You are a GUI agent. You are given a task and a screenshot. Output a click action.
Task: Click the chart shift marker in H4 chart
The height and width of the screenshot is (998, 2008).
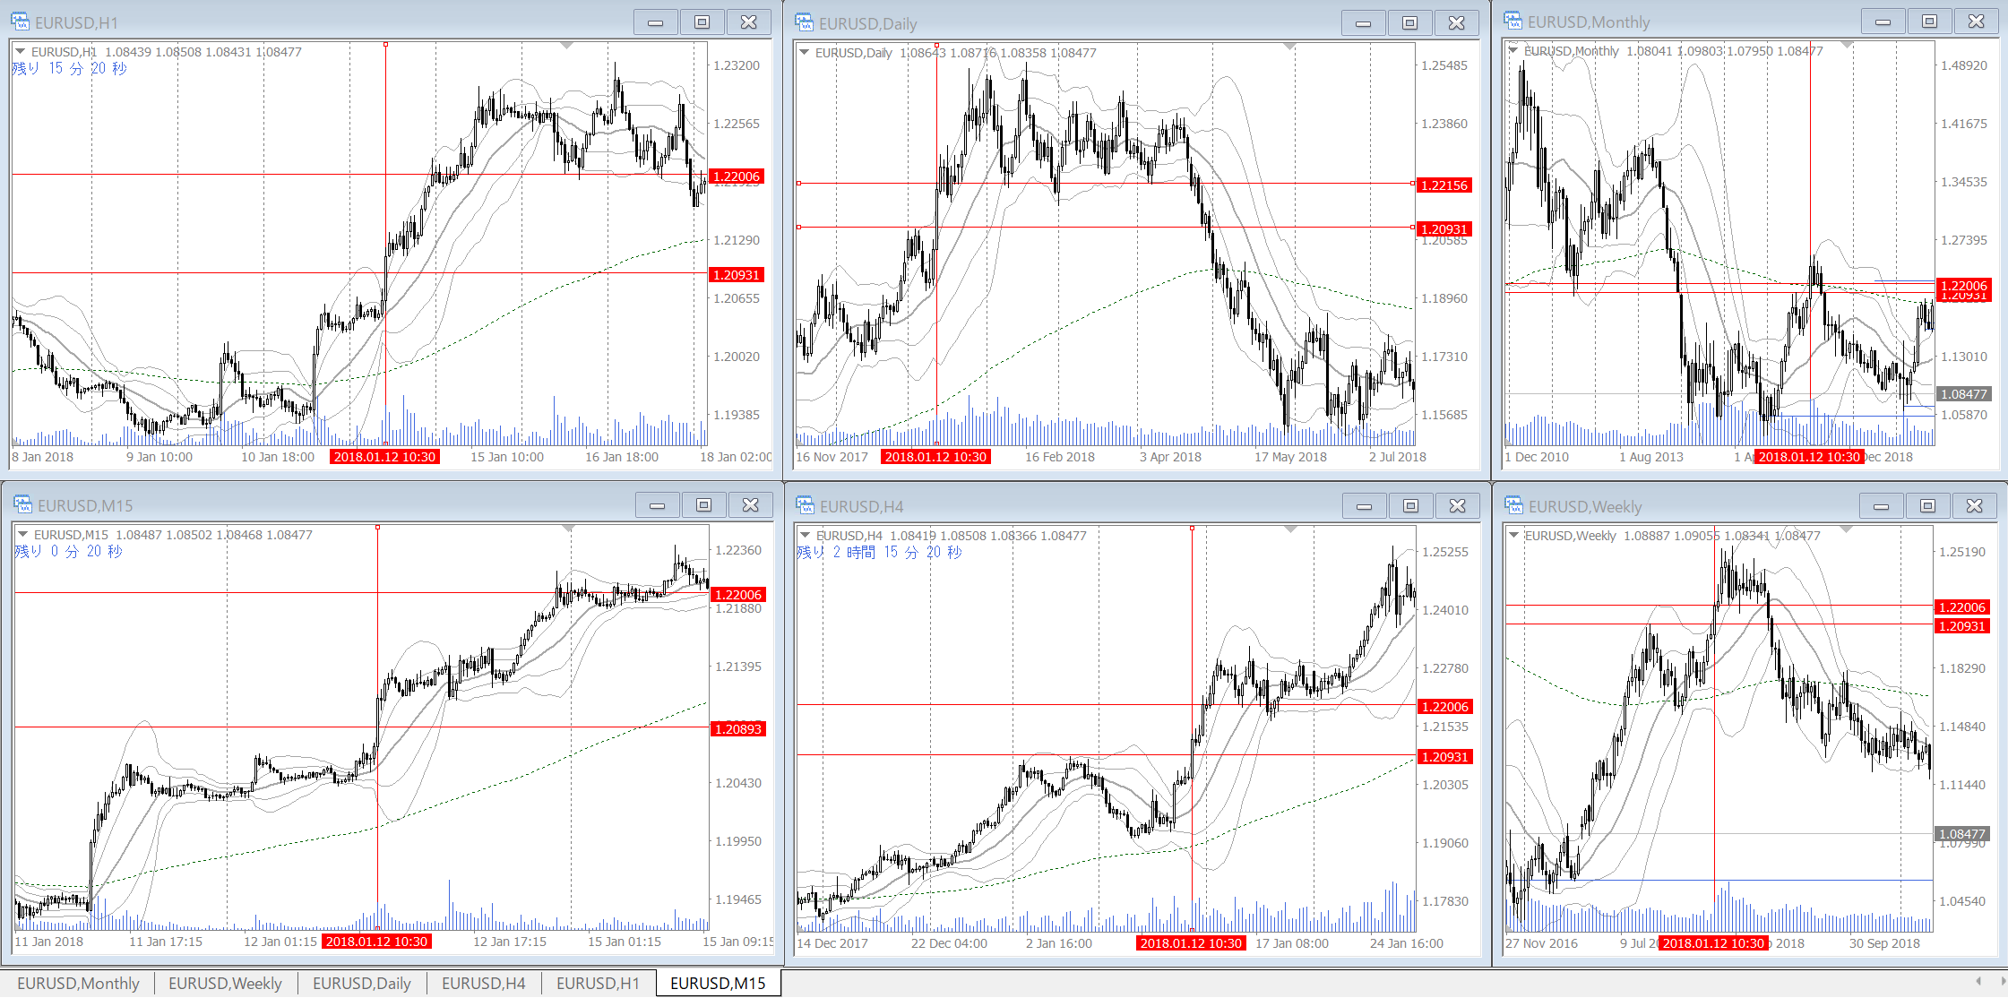(1290, 529)
